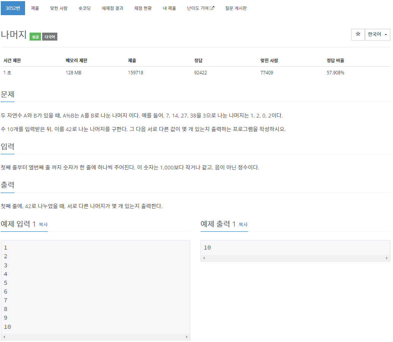Viewport: 393px width, 342px height.
Task: Open the 한국어 language dropdown
Action: pyautogui.click(x=377, y=34)
